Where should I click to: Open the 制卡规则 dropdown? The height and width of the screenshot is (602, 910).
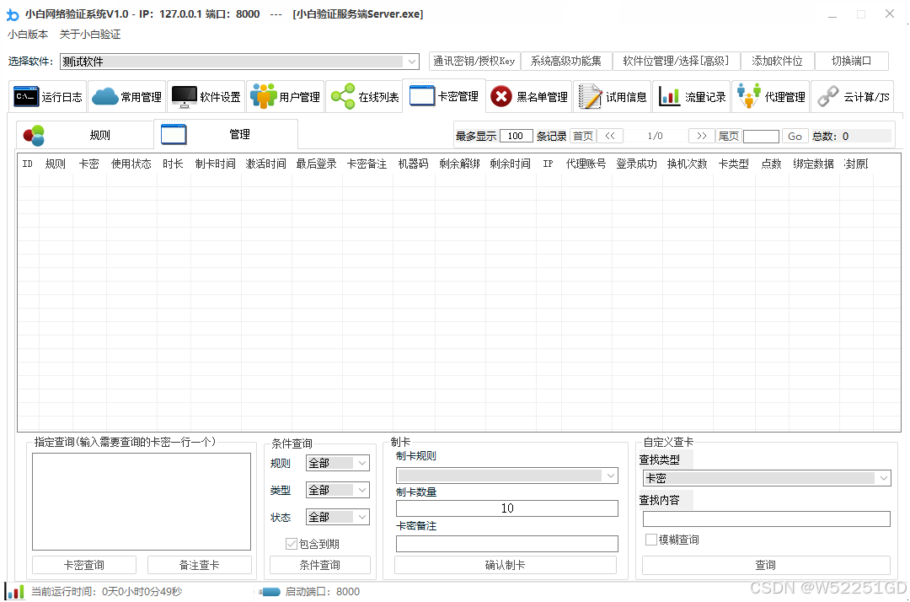(x=506, y=476)
